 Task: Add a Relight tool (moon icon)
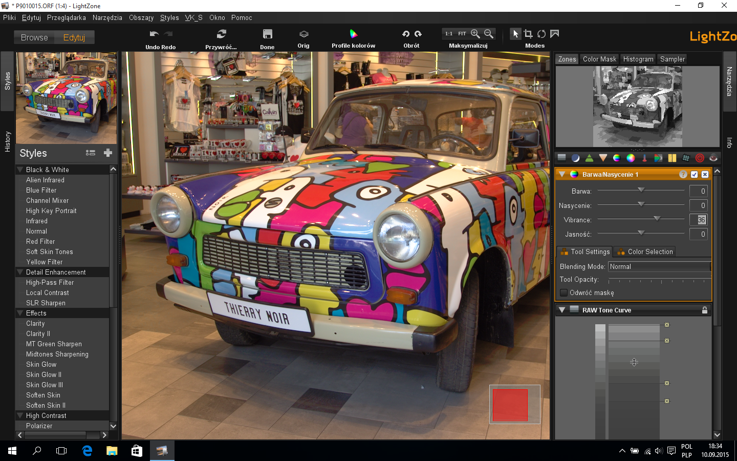coord(576,158)
